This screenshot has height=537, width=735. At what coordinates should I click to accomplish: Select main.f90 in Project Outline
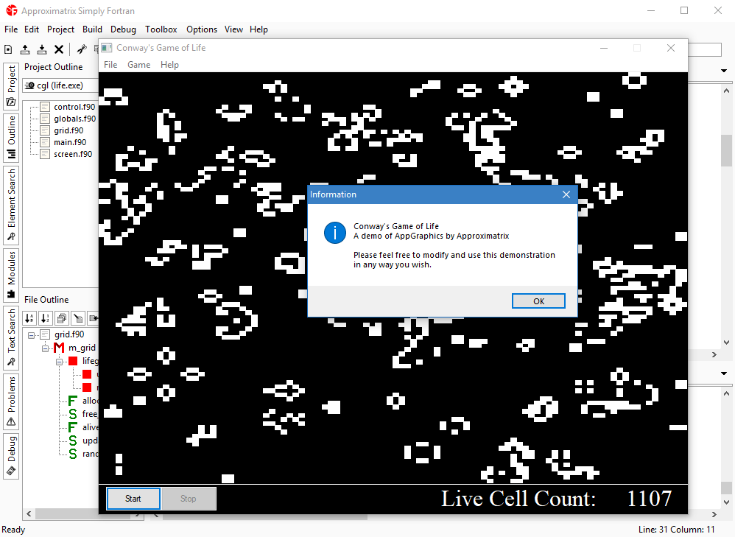pos(70,142)
